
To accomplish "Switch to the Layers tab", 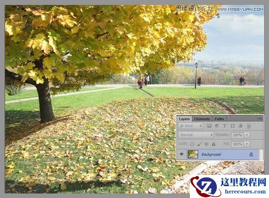I will point(185,119).
